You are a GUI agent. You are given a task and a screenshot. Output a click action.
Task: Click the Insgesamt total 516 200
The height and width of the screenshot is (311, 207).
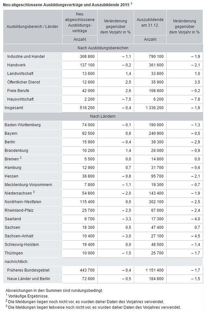pos(87,108)
